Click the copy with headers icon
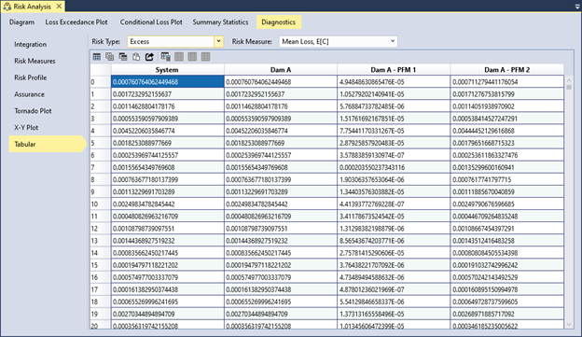This screenshot has height=337, width=582. [123, 56]
